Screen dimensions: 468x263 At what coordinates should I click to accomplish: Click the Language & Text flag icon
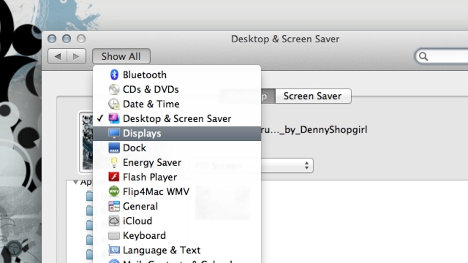pyautogui.click(x=114, y=250)
